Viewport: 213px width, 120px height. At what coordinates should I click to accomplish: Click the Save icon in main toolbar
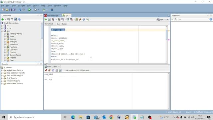click(x=10, y=10)
